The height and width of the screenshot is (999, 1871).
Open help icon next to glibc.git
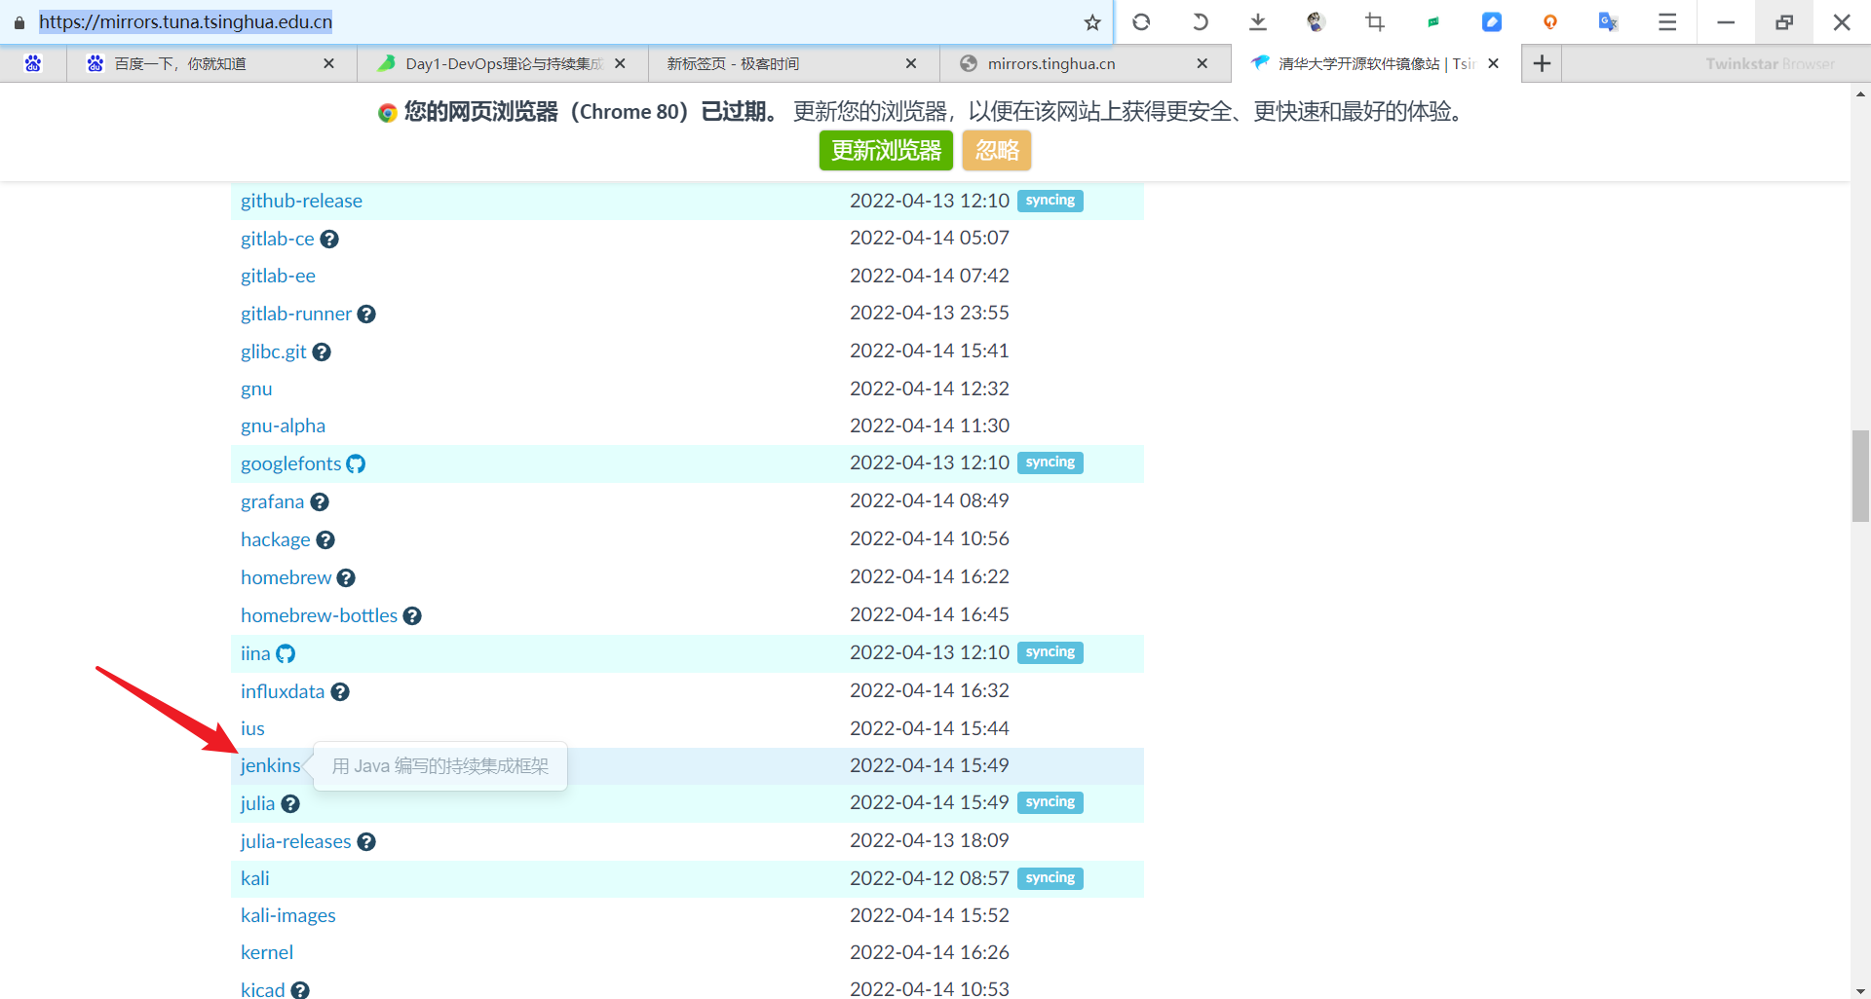[322, 351]
